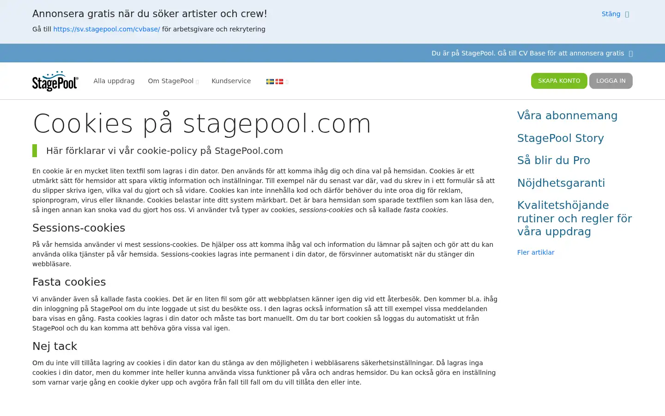Click the Sessions-cookies heading

coord(79,228)
